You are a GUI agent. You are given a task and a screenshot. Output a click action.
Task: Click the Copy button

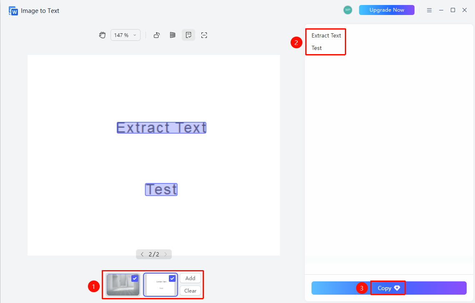(x=389, y=288)
